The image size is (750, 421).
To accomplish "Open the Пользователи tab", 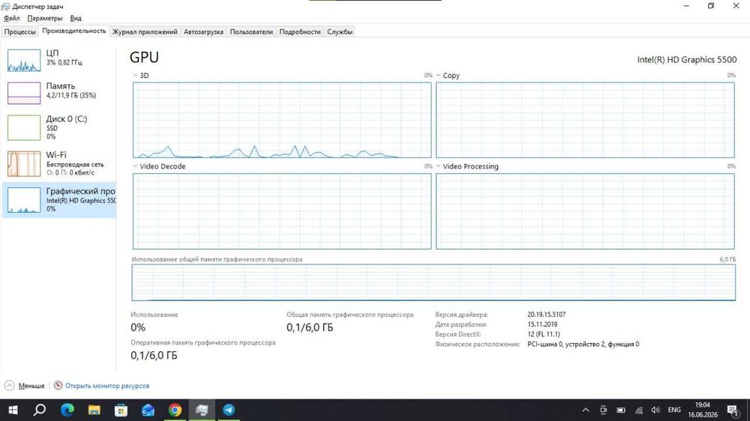I will coord(251,32).
